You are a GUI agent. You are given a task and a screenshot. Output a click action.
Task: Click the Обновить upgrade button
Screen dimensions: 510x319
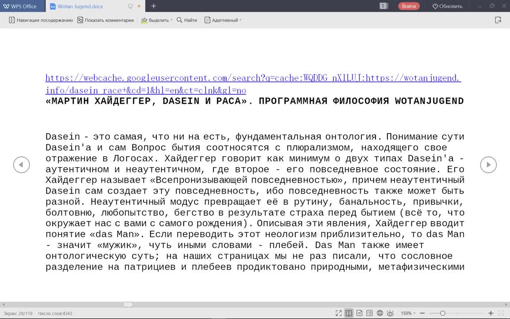[447, 6]
